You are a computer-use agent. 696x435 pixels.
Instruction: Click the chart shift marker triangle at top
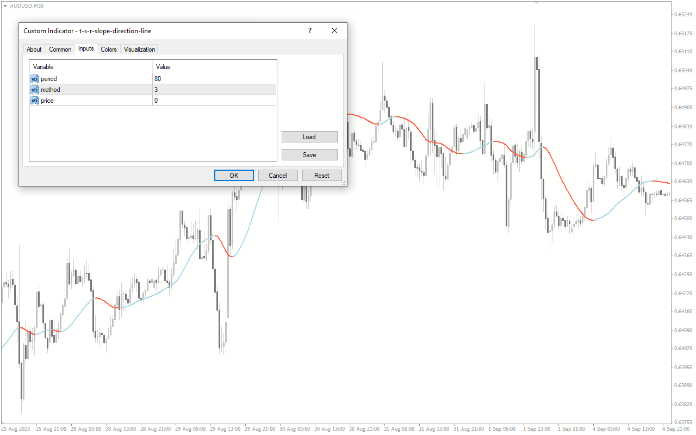pos(537,3)
